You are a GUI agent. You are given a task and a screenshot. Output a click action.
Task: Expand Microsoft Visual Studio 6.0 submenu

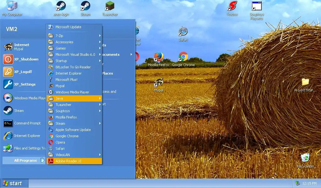[x=74, y=55]
